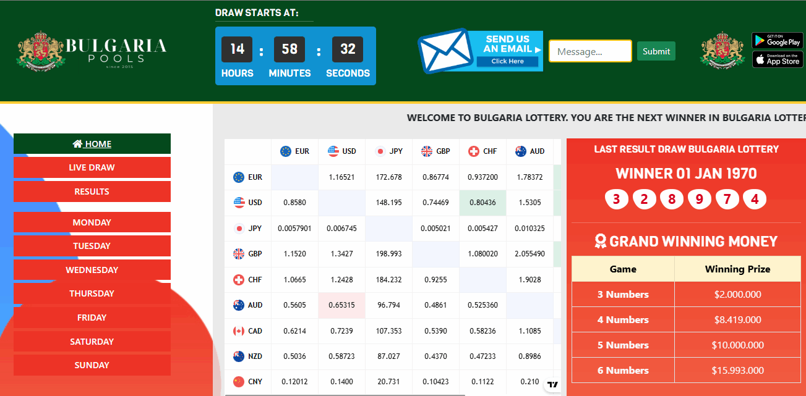Screen dimensions: 806x396
Task: Click the $8.419.000 prize cell
Action: pos(738,320)
